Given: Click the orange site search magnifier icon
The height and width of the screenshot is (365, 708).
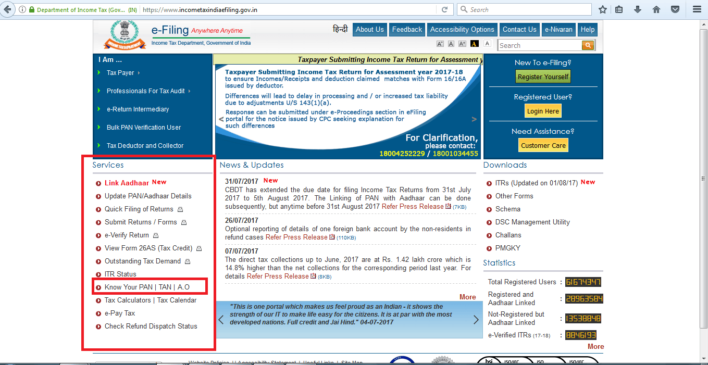Looking at the screenshot, I should 588,45.
